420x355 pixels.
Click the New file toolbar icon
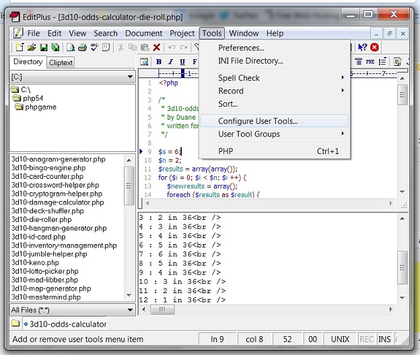pyautogui.click(x=20, y=47)
